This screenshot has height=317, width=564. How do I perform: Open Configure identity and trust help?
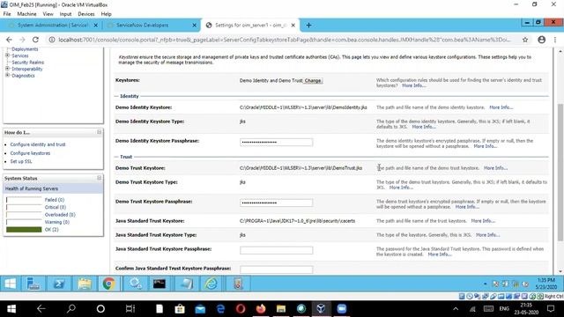coord(38,144)
